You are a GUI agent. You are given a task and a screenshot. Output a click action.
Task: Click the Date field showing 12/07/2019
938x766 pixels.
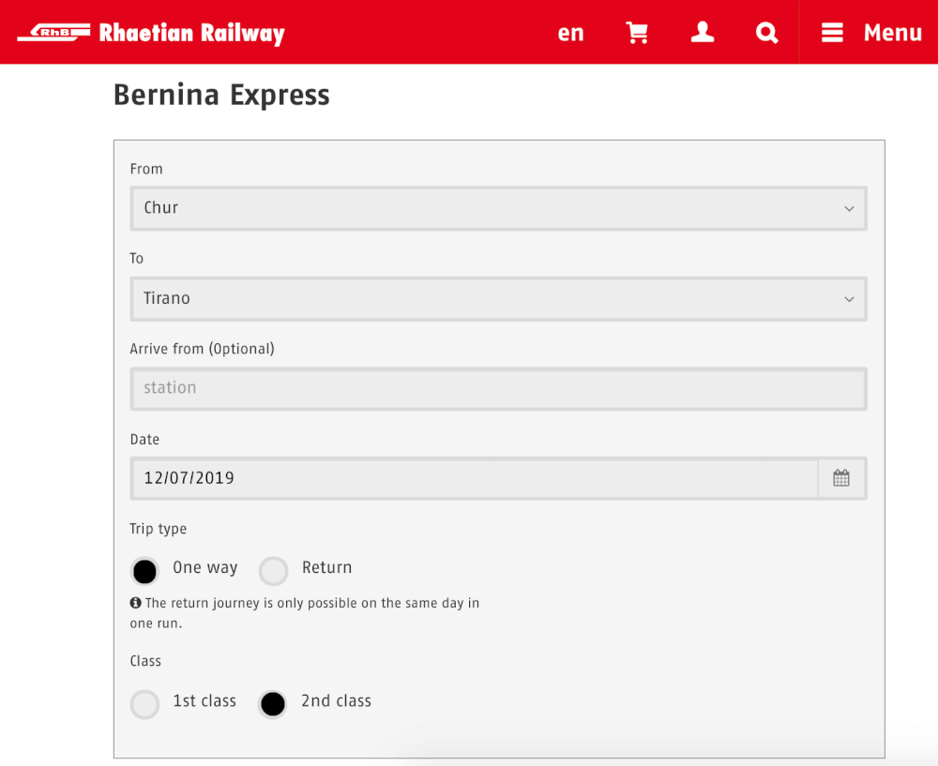point(475,478)
